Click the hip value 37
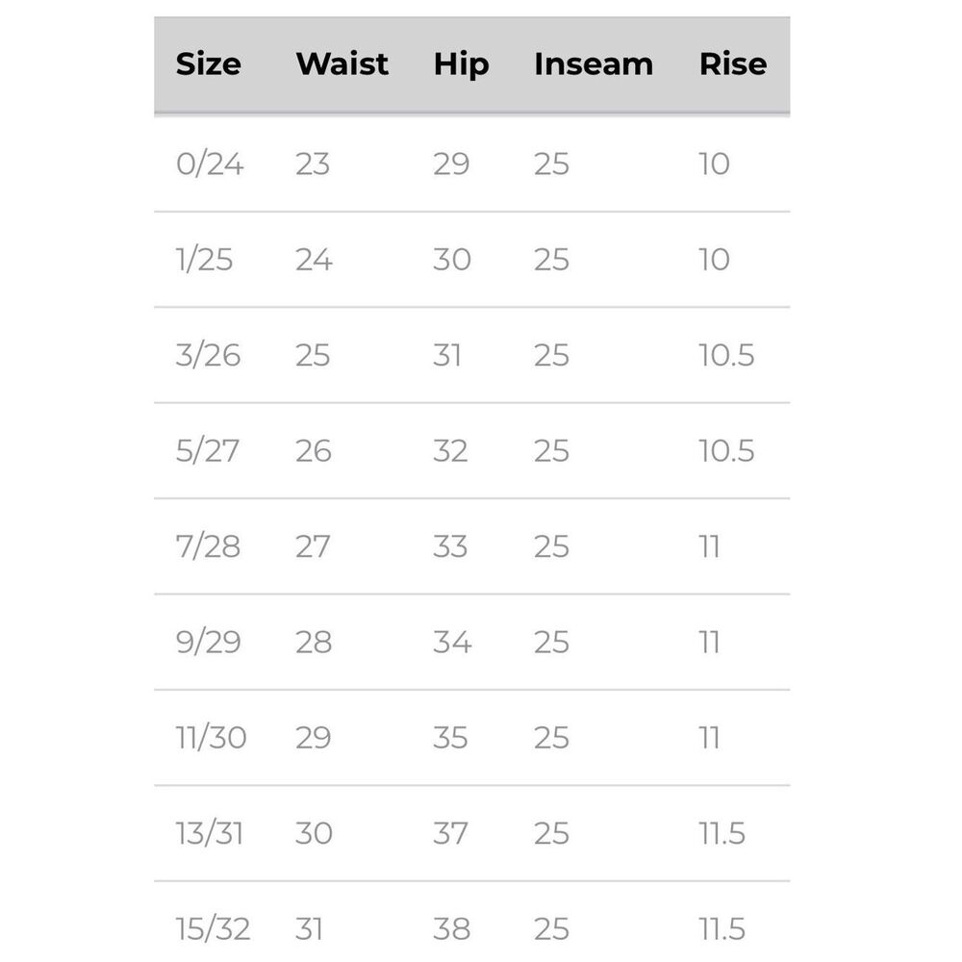This screenshot has height=962, width=962. click(x=451, y=834)
